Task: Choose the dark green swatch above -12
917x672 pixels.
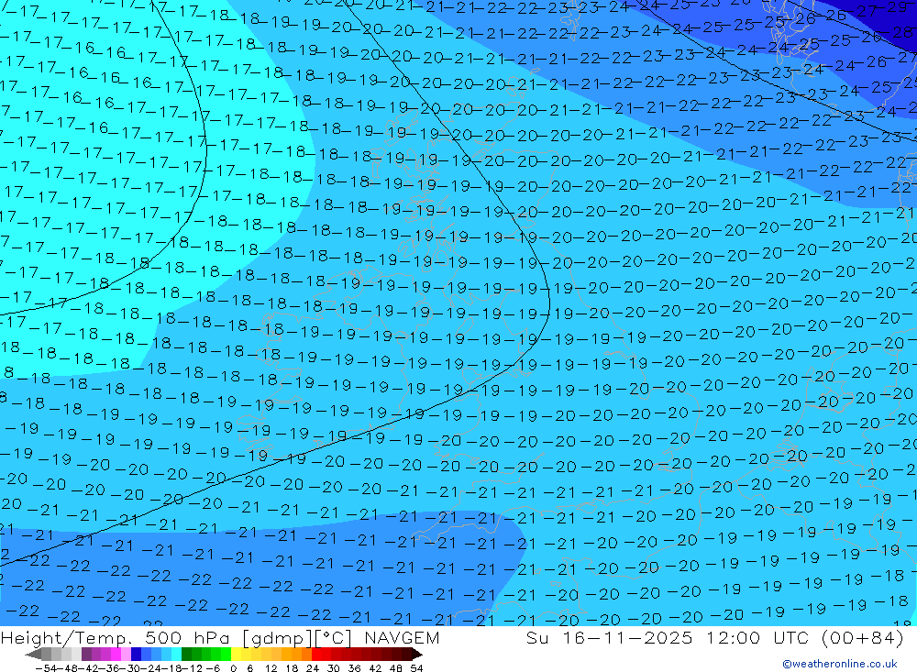Action: coord(186,654)
